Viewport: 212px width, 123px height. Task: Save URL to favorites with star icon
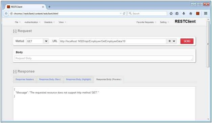[x=169, y=41]
